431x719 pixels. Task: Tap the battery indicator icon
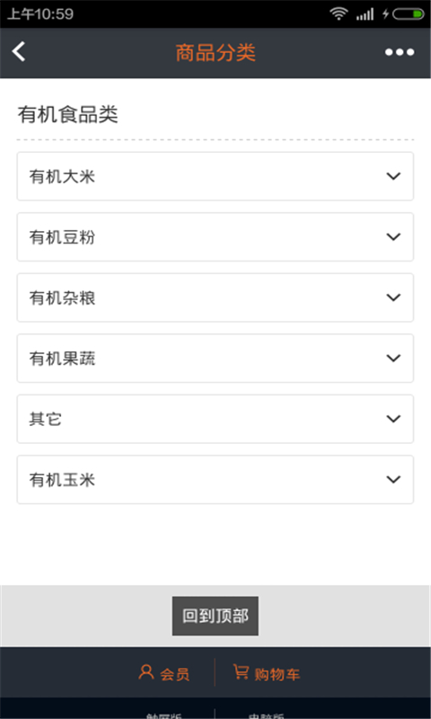pos(408,14)
